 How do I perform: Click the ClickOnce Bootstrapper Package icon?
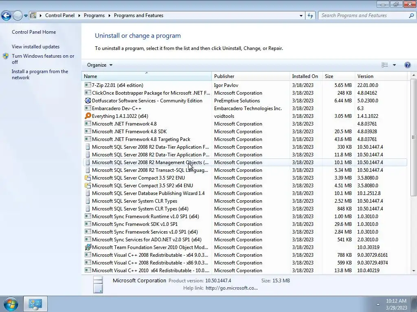88,93
